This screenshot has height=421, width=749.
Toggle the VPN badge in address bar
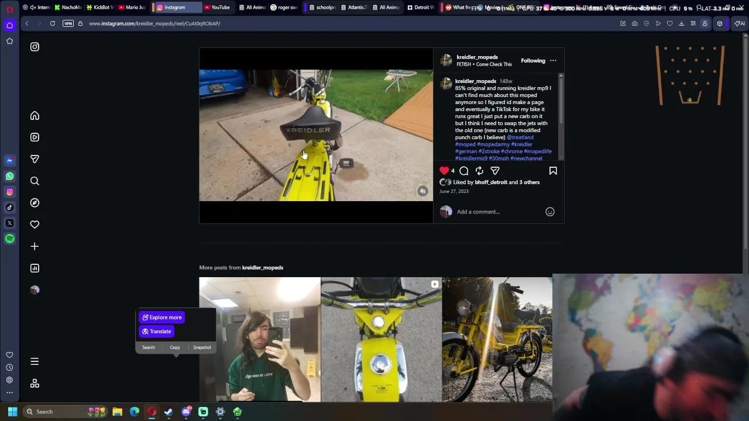coord(68,23)
